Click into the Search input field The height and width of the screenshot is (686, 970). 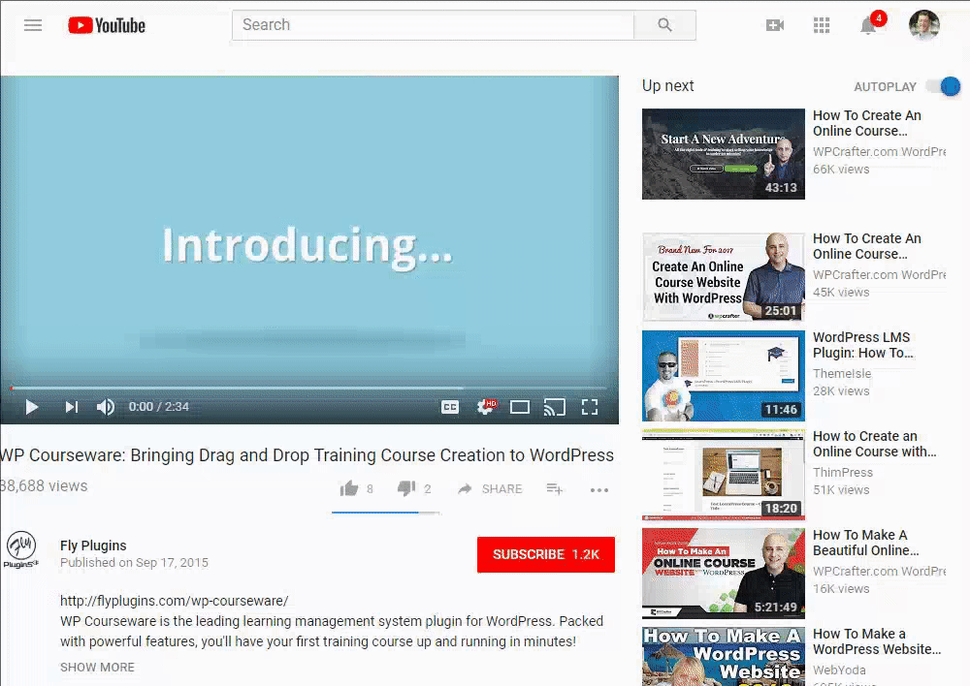click(x=433, y=25)
